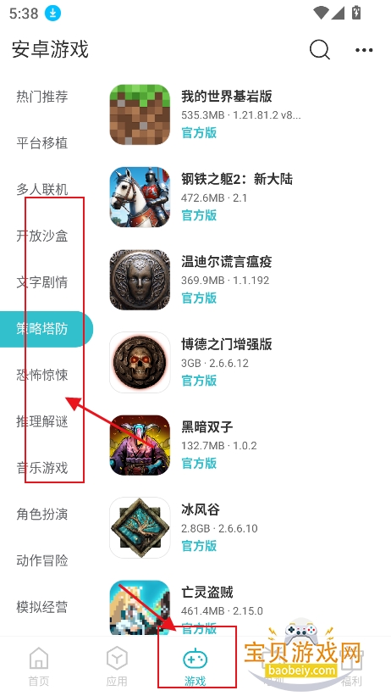
Task: Switch to the 应用 apps tab
Action: (x=117, y=665)
